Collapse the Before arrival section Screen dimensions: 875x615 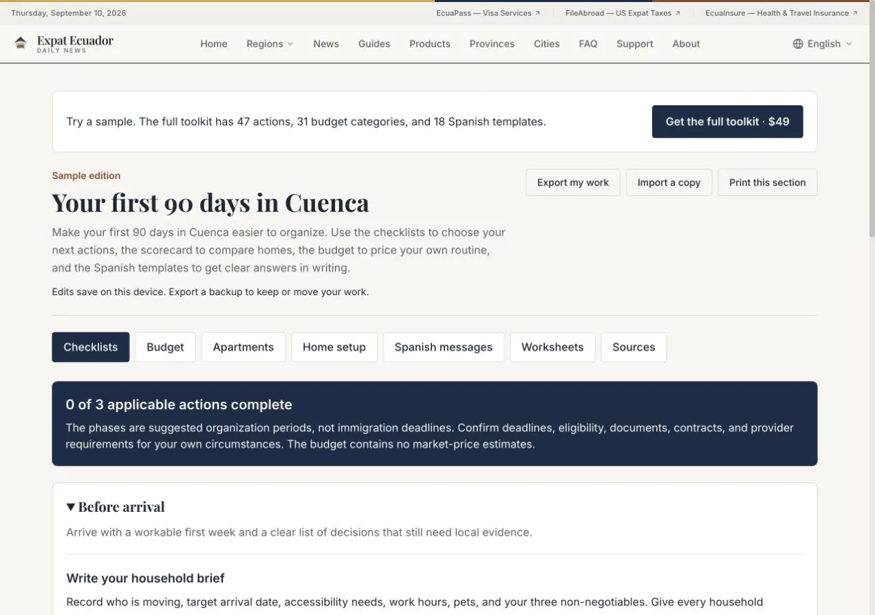[x=116, y=507]
